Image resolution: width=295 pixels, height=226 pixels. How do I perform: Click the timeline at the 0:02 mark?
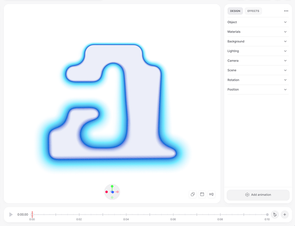point(79,215)
